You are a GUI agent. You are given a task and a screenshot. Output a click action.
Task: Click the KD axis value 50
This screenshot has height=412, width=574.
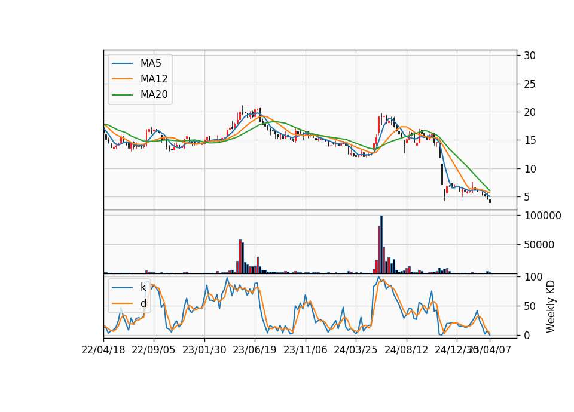[530, 306]
